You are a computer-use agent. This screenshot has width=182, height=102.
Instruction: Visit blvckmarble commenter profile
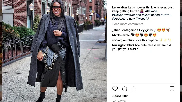(x=121, y=35)
